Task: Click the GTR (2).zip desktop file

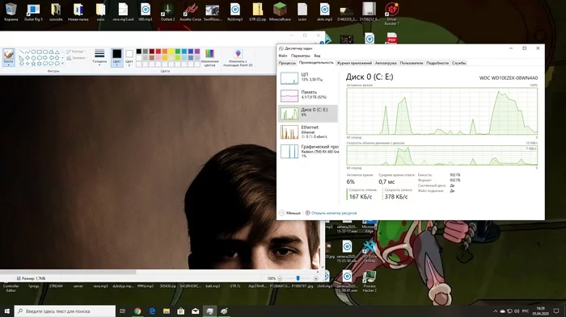Action: click(257, 11)
